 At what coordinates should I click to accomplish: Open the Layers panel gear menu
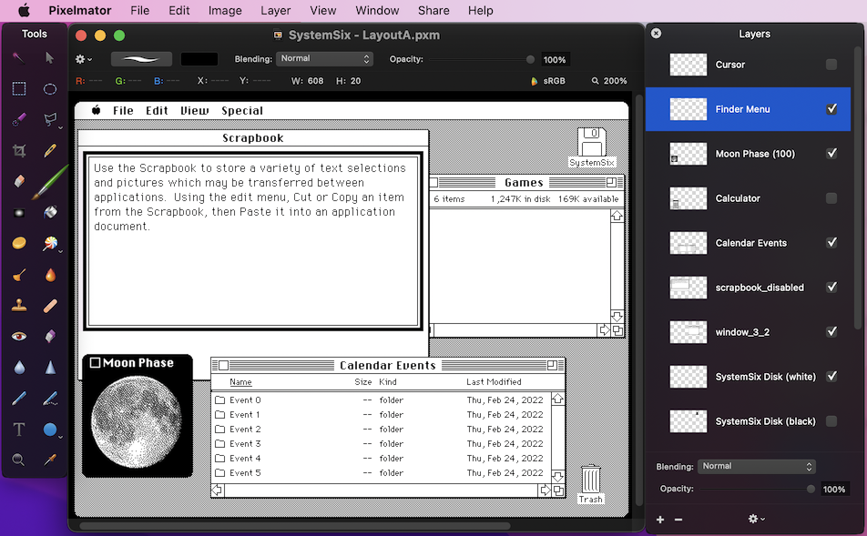(756, 519)
